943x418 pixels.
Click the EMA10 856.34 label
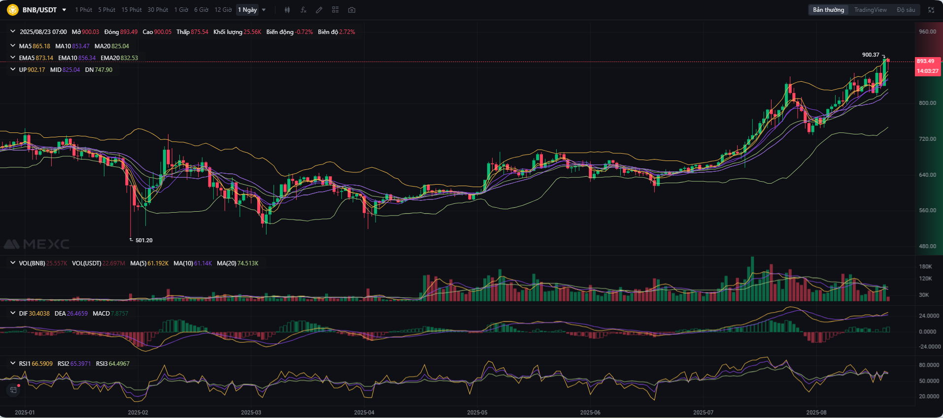pyautogui.click(x=77, y=58)
